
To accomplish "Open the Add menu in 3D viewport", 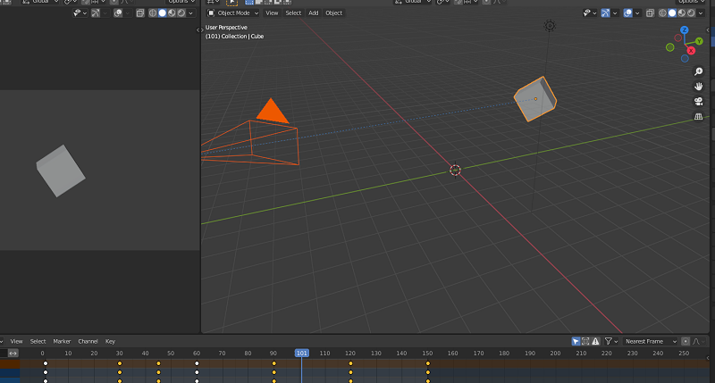I will coord(314,13).
